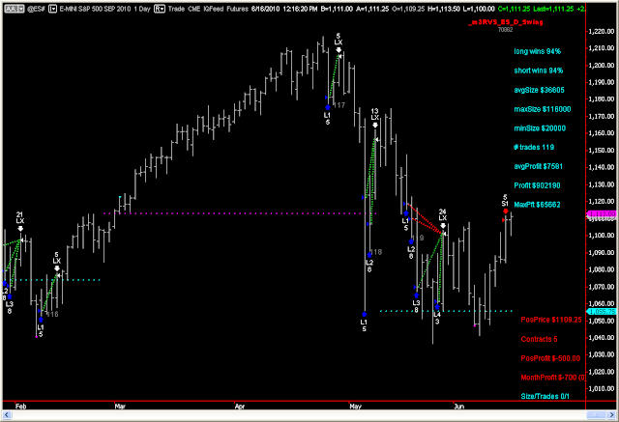Image resolution: width=619 pixels, height=422 pixels.
Task: Click the 1,220.00 price axis label
Action: point(602,32)
